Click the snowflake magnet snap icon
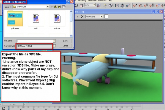This screenshot has height=110, width=165. click(x=158, y=5)
